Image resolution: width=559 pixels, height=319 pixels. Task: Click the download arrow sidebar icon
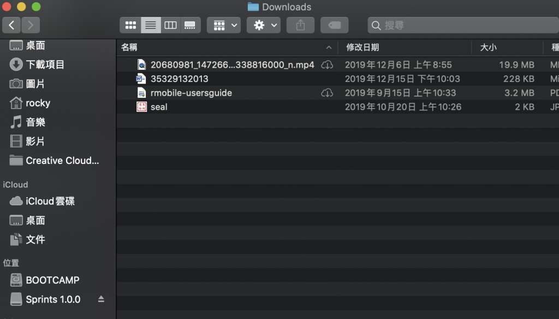tap(16, 64)
